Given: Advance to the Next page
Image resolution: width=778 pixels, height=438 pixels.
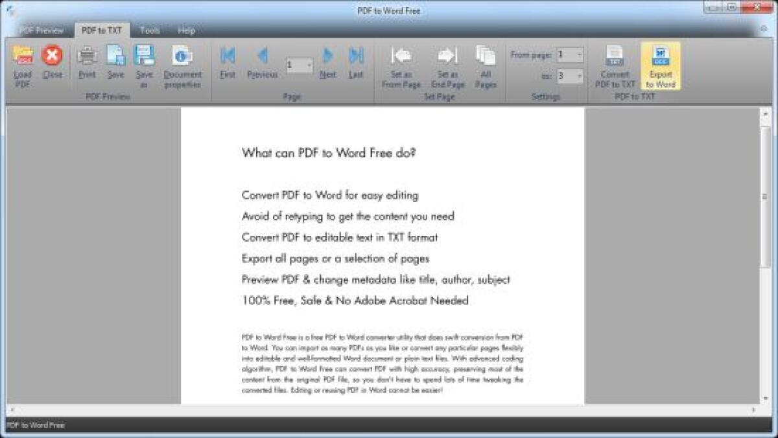Looking at the screenshot, I should (328, 65).
